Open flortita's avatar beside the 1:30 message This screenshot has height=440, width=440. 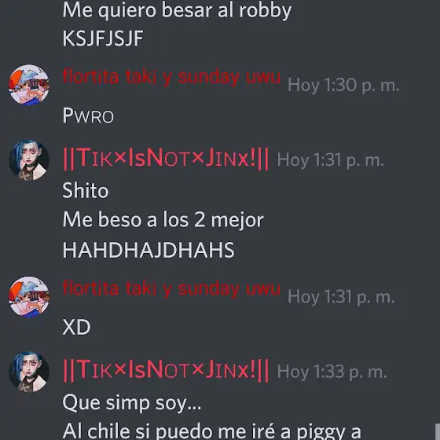29,85
